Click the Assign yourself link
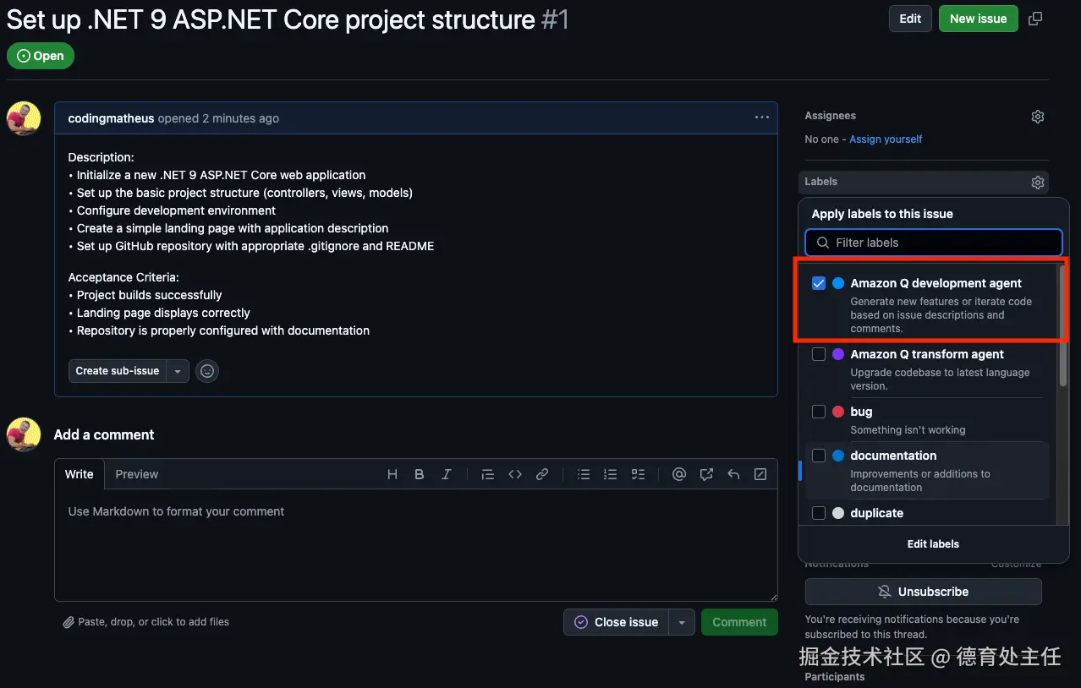The height and width of the screenshot is (688, 1081). 886,139
